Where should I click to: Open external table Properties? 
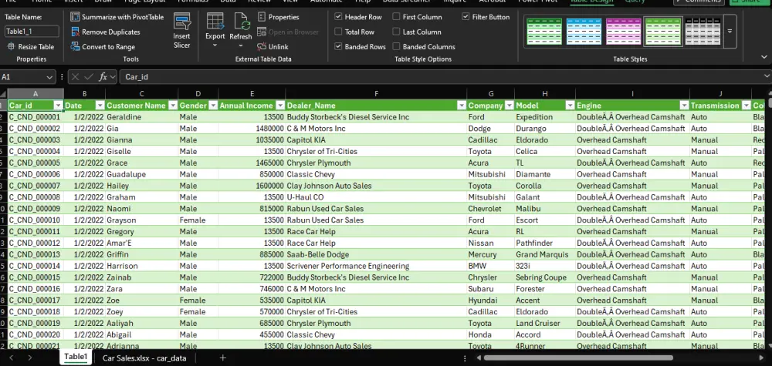(278, 17)
